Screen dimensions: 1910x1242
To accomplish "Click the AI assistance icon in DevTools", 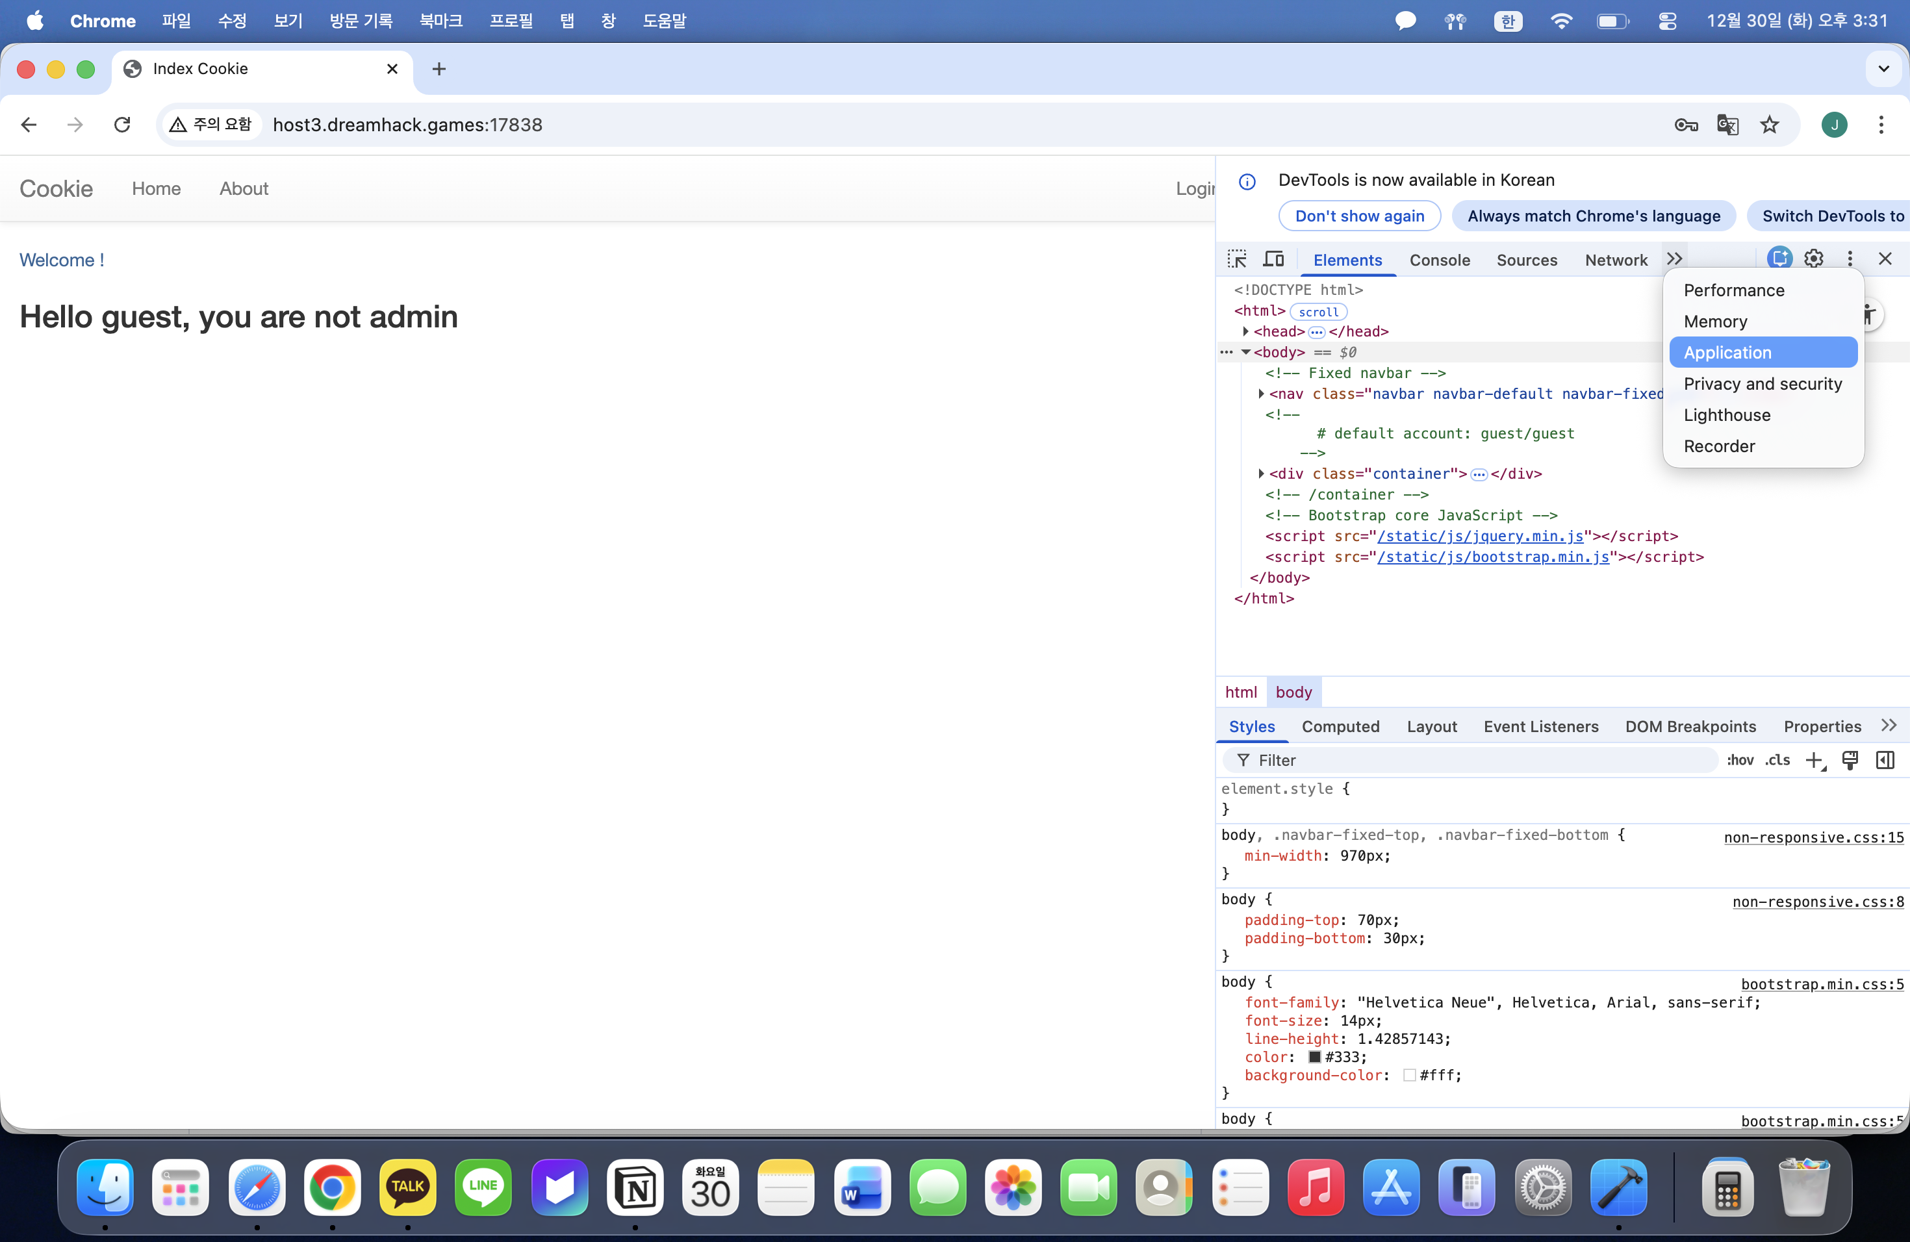I will tap(1778, 259).
